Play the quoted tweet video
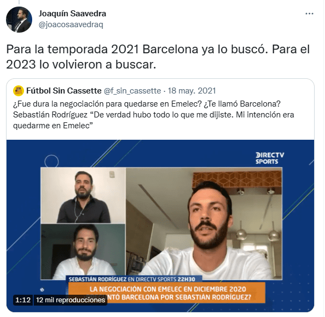 [160, 226]
